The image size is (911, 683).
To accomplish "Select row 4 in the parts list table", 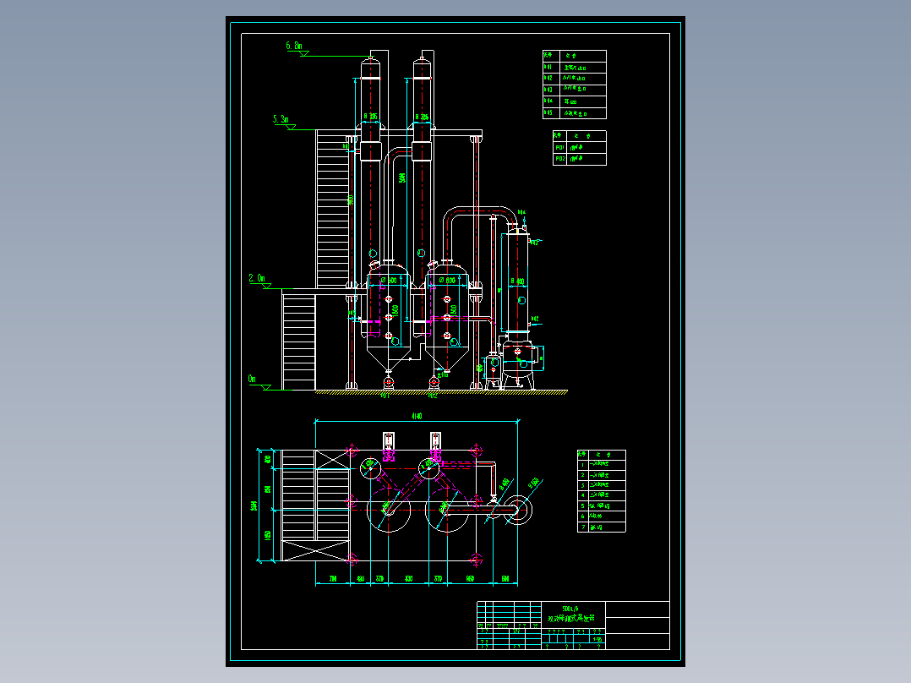I will click(602, 495).
